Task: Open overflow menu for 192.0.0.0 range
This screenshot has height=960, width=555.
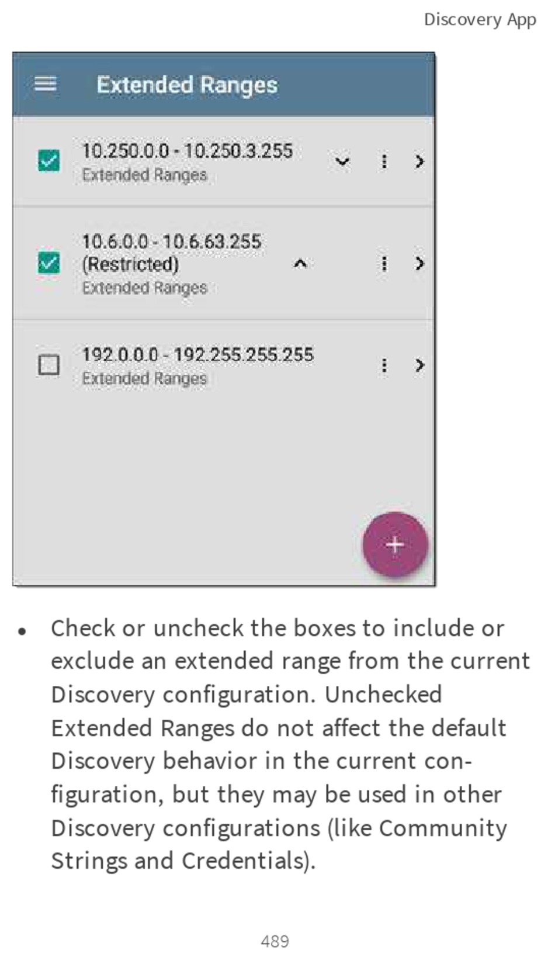Action: click(384, 365)
